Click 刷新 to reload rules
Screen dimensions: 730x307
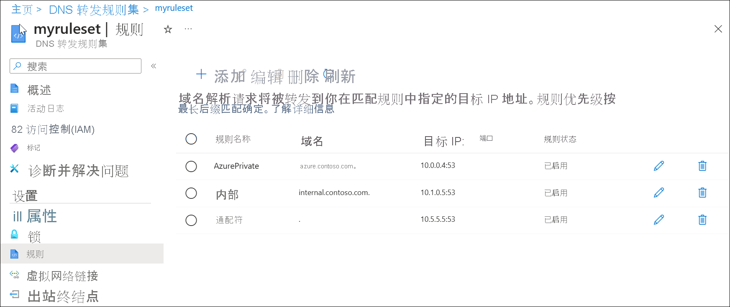point(340,76)
